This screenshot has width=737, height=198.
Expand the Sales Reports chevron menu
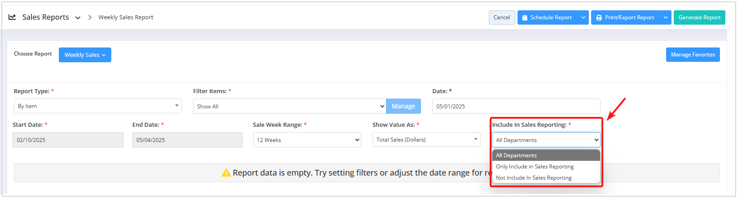(x=78, y=18)
